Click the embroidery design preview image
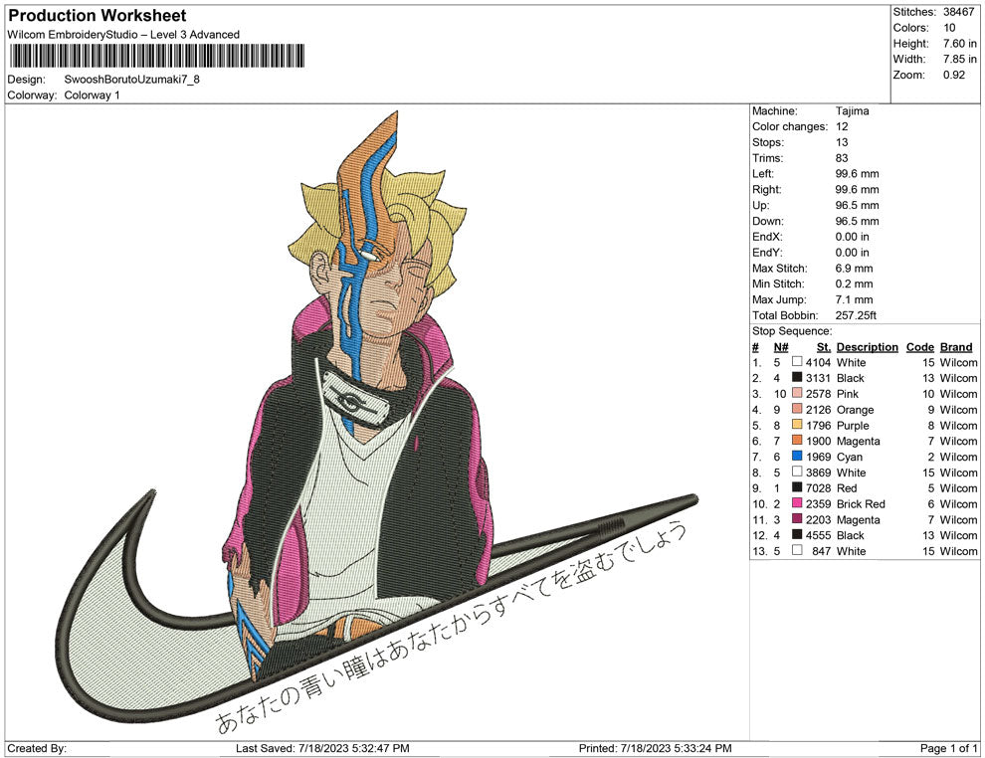 point(377,422)
